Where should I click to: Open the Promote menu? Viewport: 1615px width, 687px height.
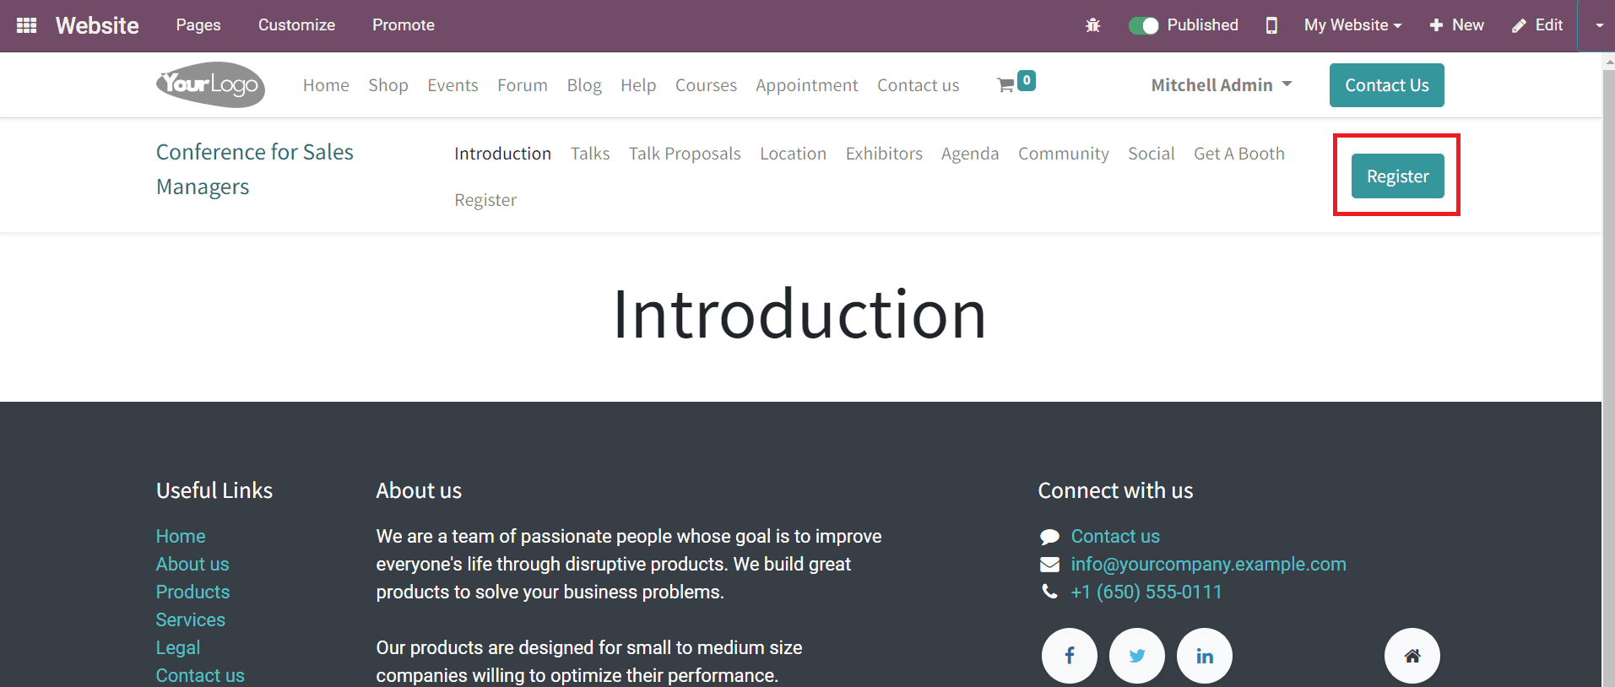[404, 25]
